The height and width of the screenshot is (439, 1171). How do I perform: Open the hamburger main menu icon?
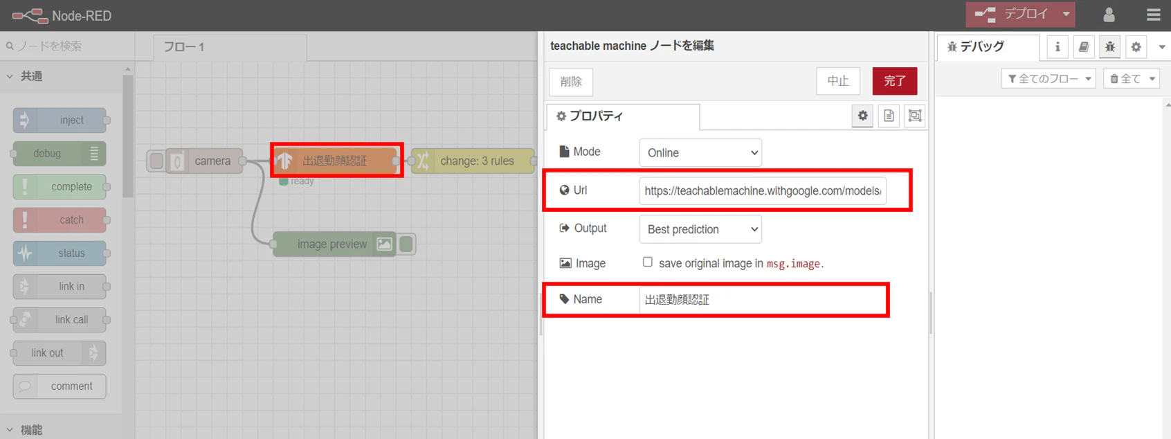point(1153,15)
